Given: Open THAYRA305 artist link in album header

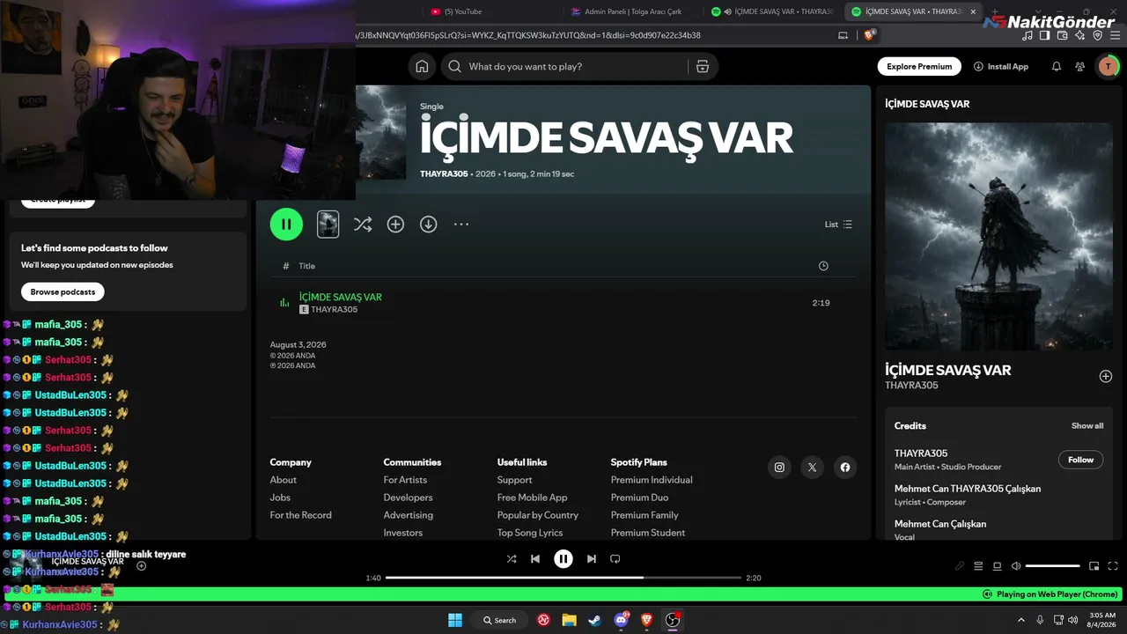Looking at the screenshot, I should (x=444, y=174).
